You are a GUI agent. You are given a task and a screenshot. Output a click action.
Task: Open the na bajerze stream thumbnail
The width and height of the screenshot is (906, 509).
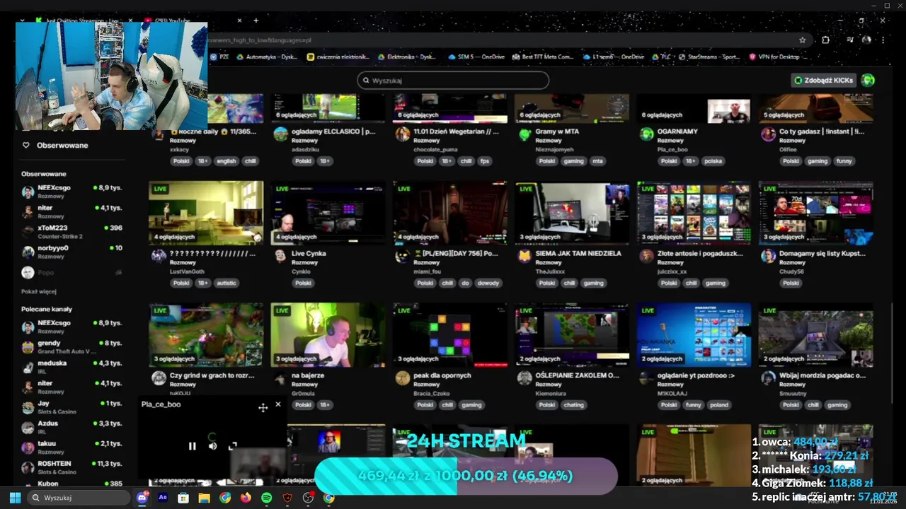click(328, 335)
